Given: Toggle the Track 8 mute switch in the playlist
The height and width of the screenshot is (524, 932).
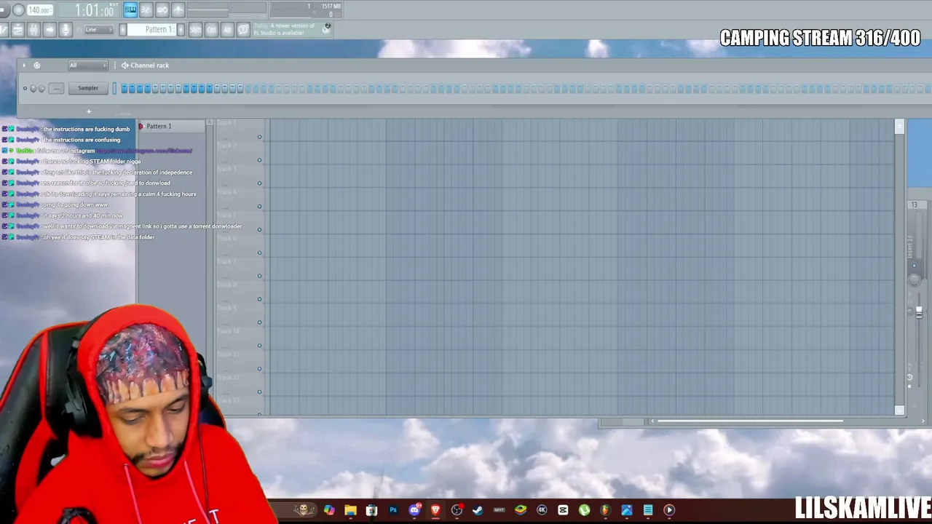Looking at the screenshot, I should tap(259, 299).
